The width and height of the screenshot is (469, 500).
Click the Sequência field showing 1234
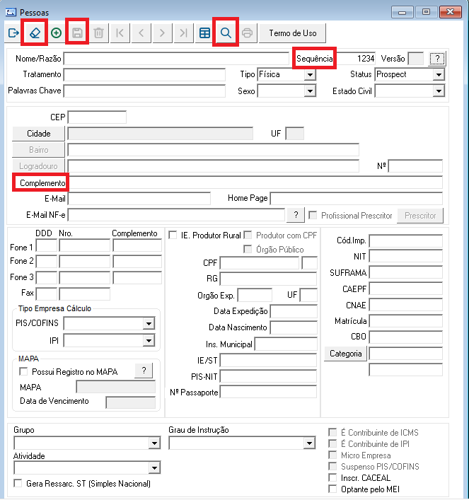(355, 59)
